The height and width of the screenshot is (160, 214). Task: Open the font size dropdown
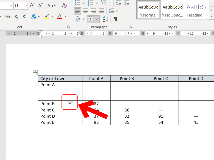[x=25, y=6]
